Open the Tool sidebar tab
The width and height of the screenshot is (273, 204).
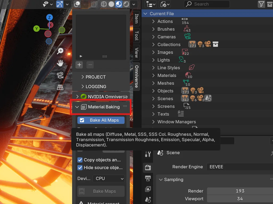pos(137,35)
